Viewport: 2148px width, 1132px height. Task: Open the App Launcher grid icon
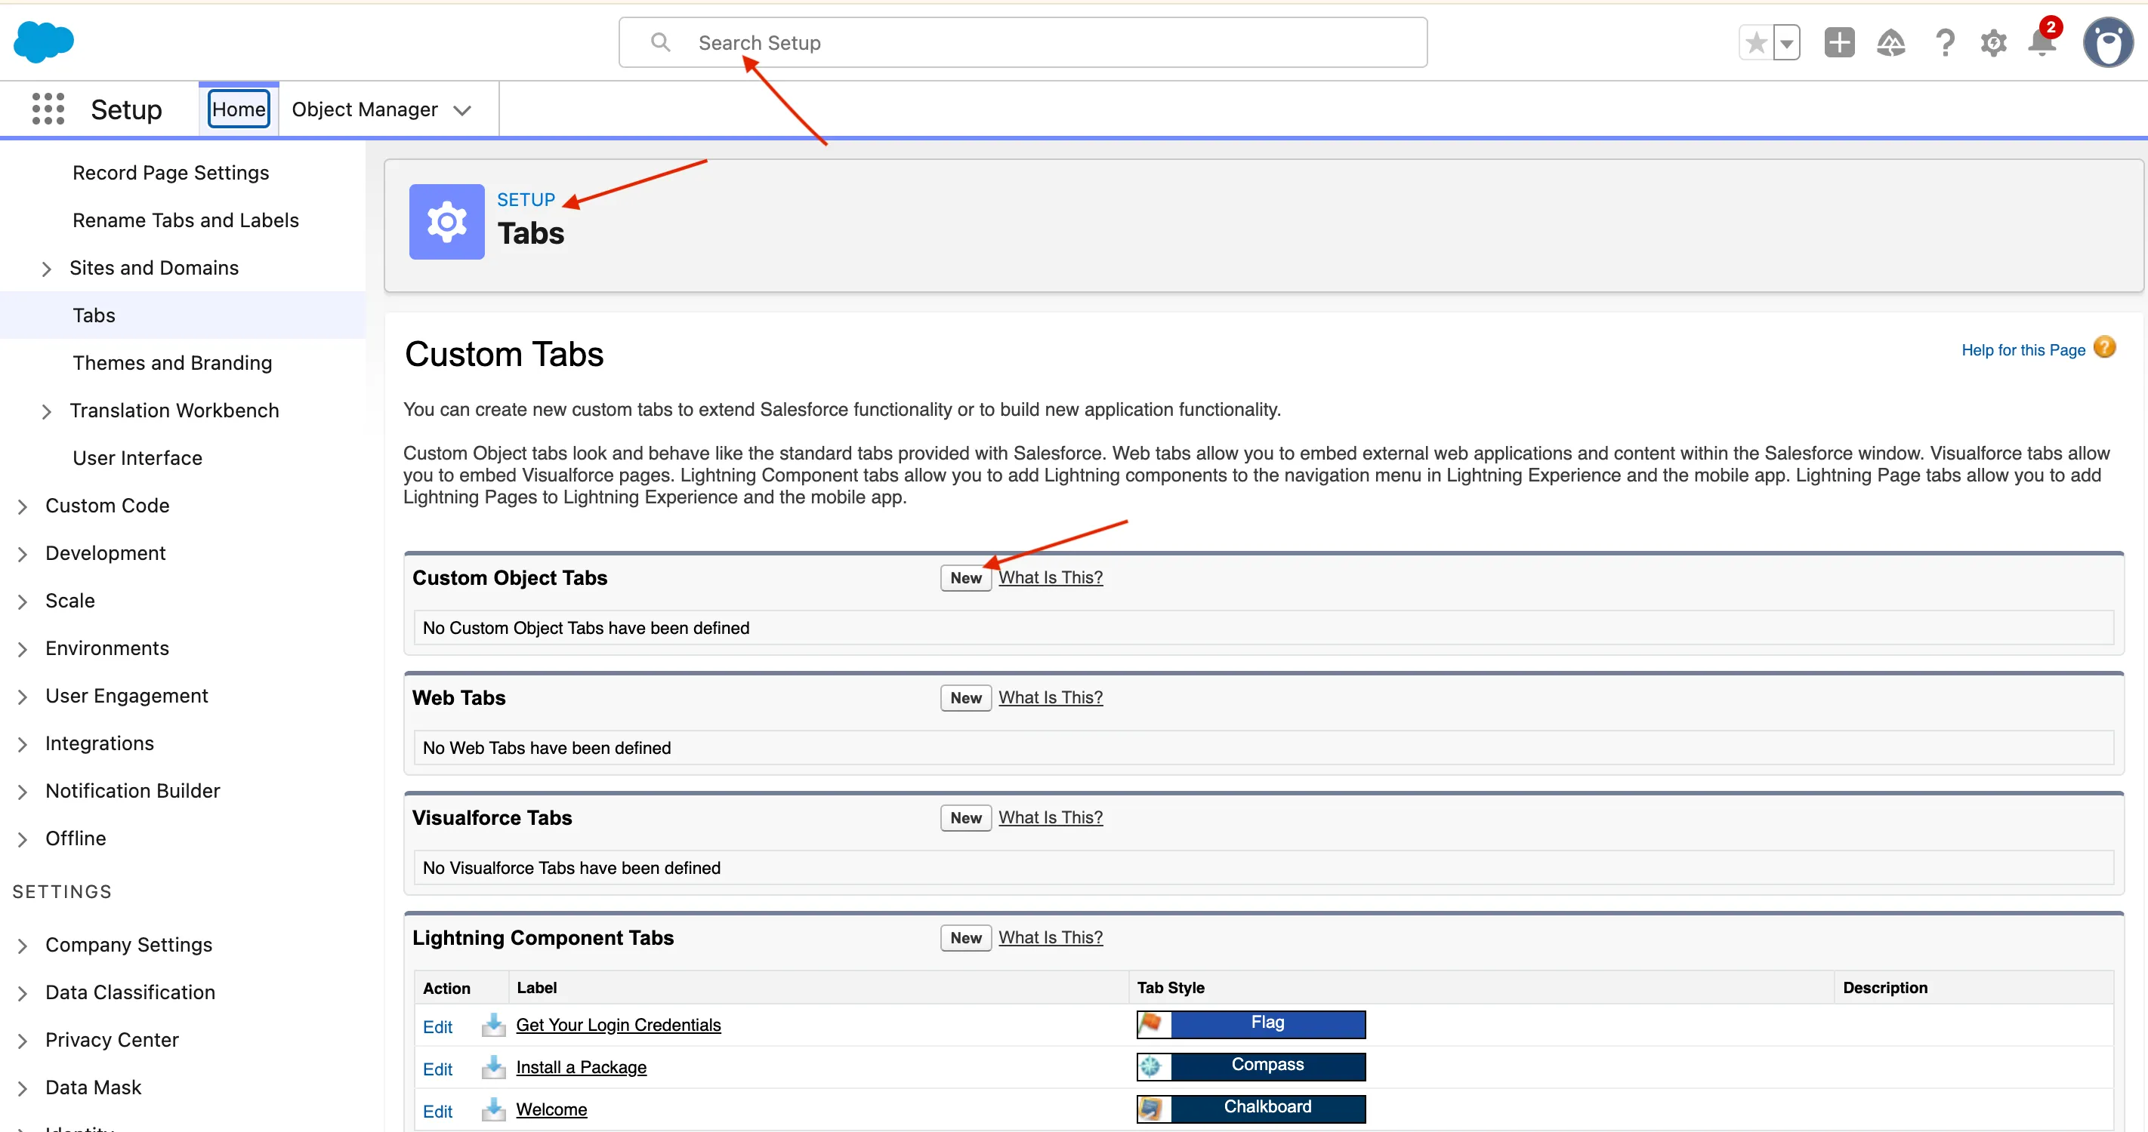point(48,109)
